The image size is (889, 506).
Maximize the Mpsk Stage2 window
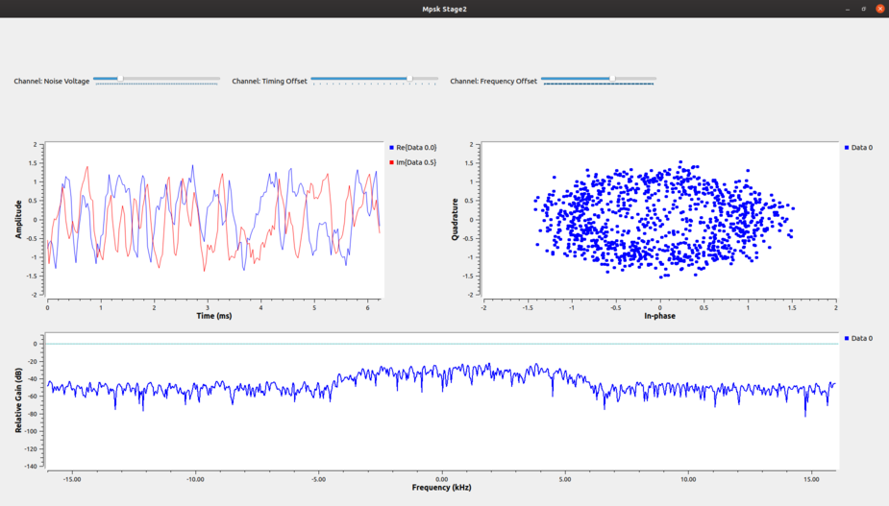863,9
